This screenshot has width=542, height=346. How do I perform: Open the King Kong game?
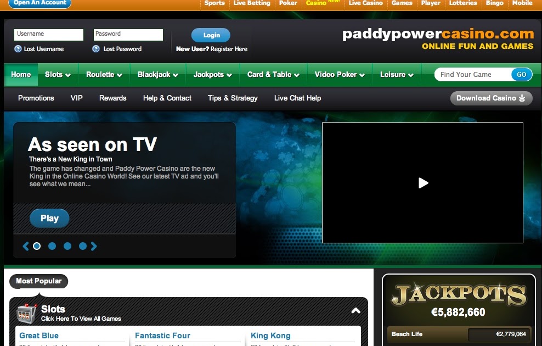[x=270, y=336]
